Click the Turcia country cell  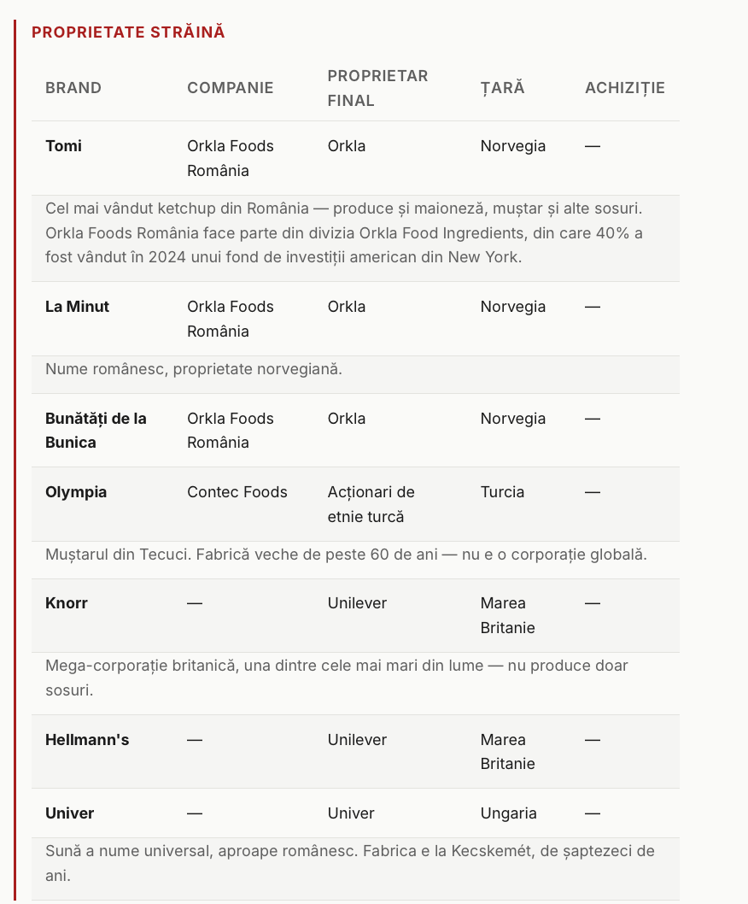point(502,492)
